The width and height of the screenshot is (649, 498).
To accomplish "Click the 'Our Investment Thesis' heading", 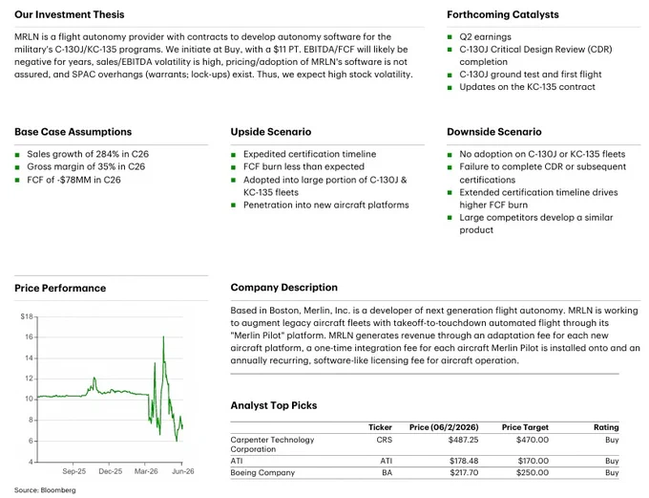I will (x=69, y=14).
